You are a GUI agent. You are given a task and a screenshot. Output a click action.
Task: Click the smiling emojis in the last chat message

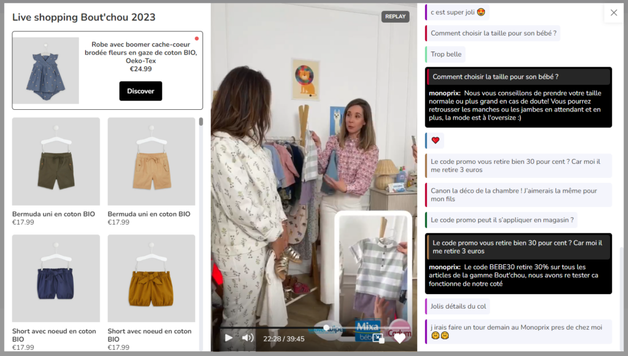pyautogui.click(x=440, y=336)
